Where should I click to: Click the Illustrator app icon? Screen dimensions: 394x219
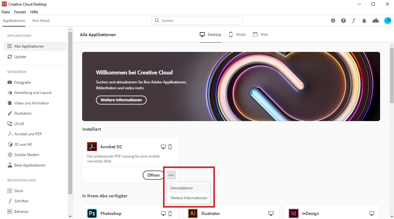[193, 213]
